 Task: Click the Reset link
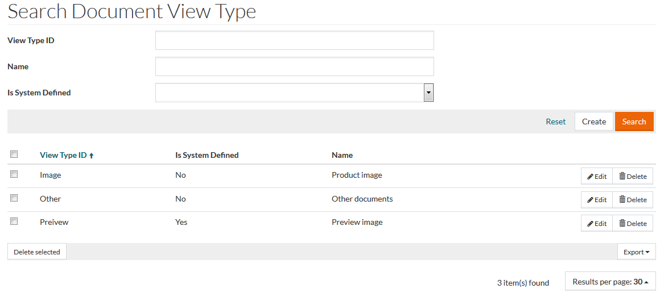(555, 122)
